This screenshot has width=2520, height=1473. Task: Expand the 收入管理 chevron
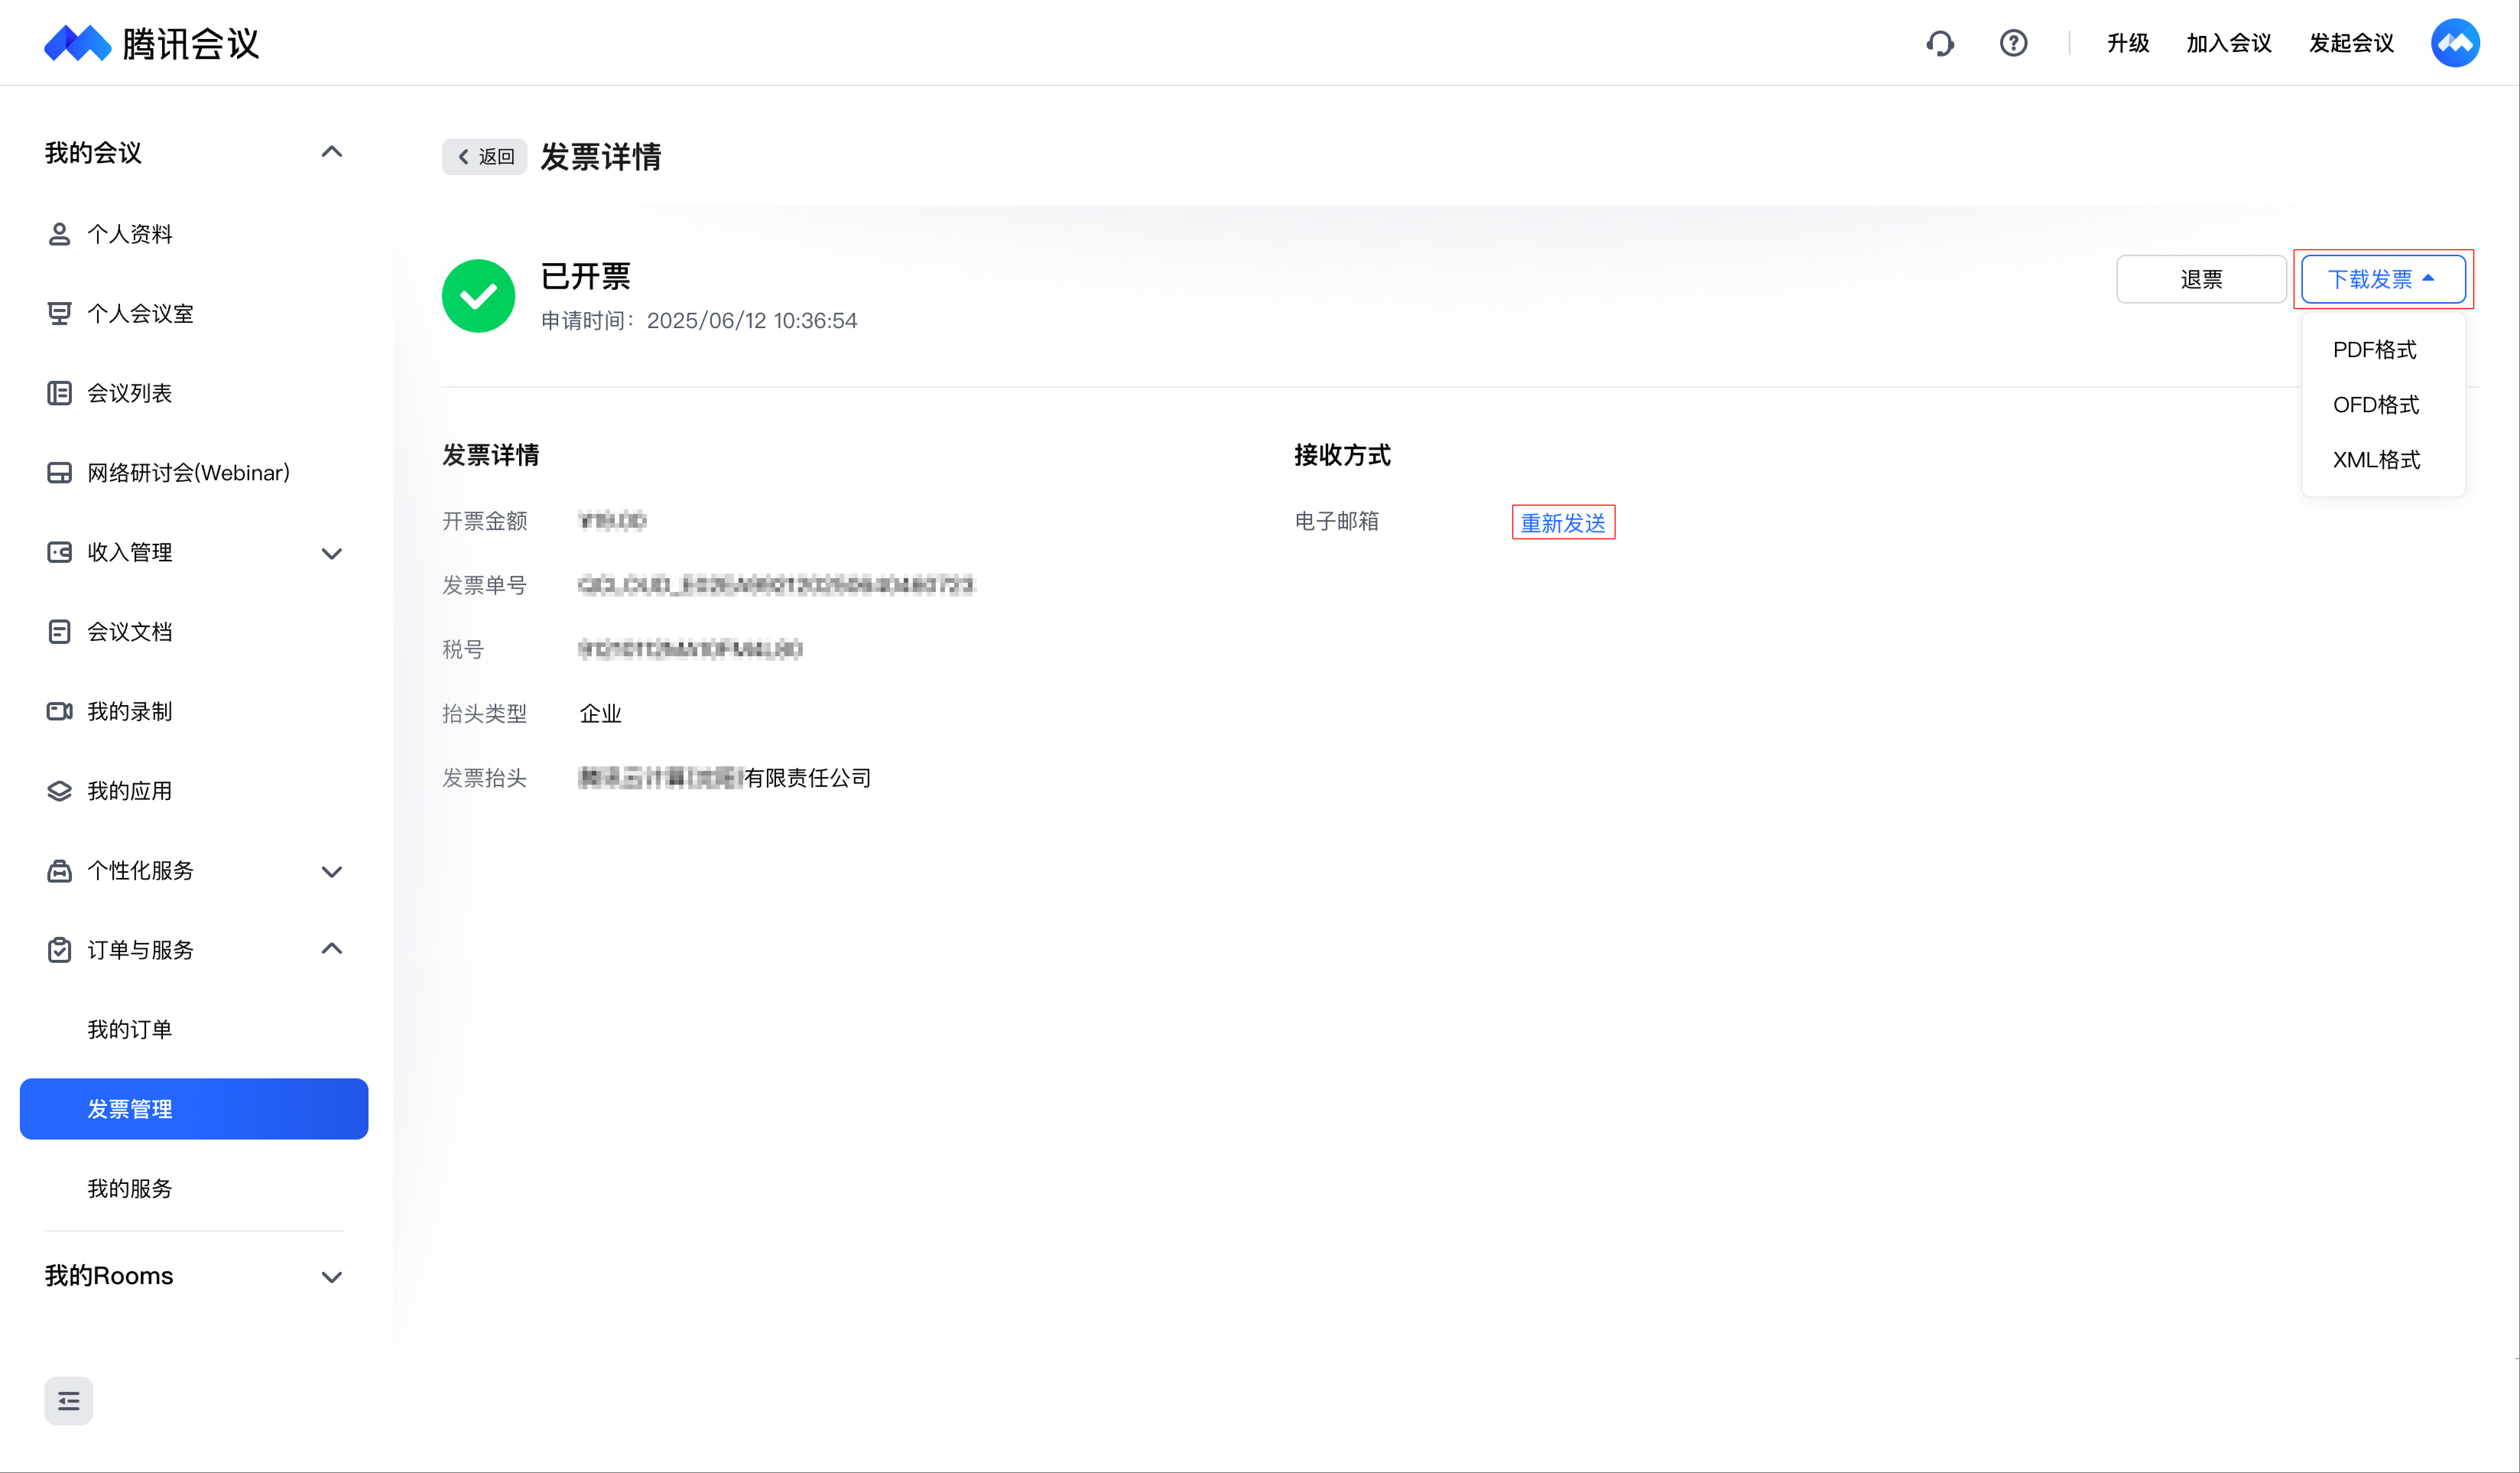(x=331, y=553)
